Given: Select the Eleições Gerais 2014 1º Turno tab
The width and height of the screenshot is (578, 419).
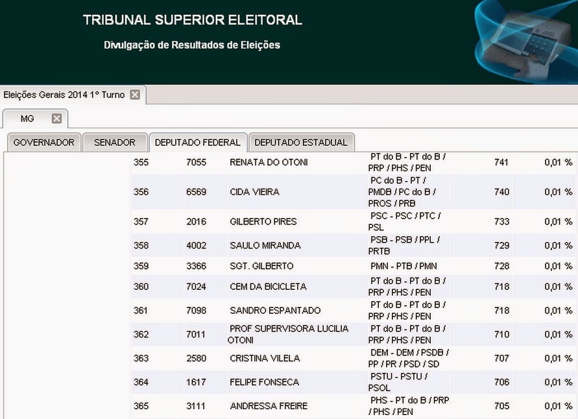Looking at the screenshot, I should pos(64,95).
